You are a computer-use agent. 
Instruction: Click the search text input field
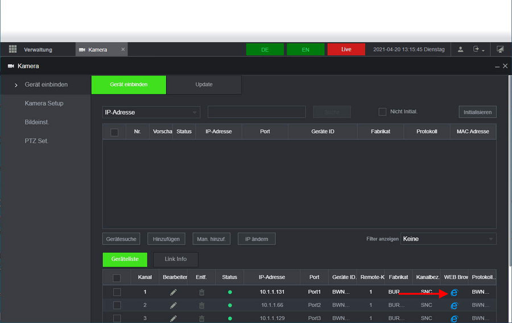257,112
